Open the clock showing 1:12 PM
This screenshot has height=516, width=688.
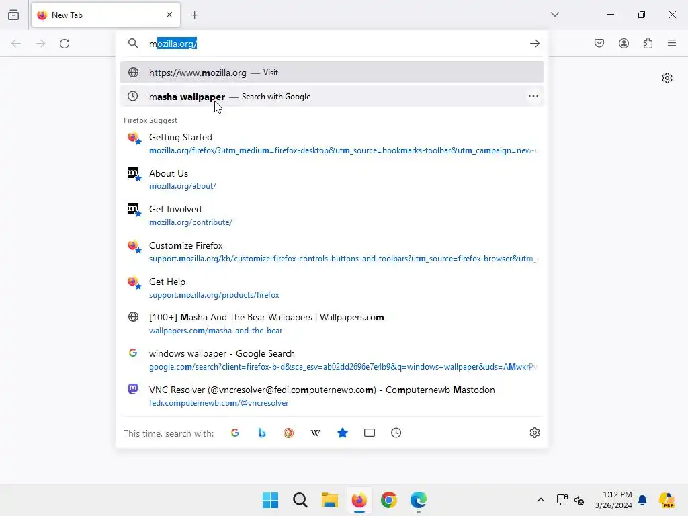point(613,500)
